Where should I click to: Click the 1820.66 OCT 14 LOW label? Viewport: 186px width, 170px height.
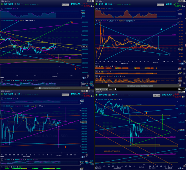[x=112, y=151]
